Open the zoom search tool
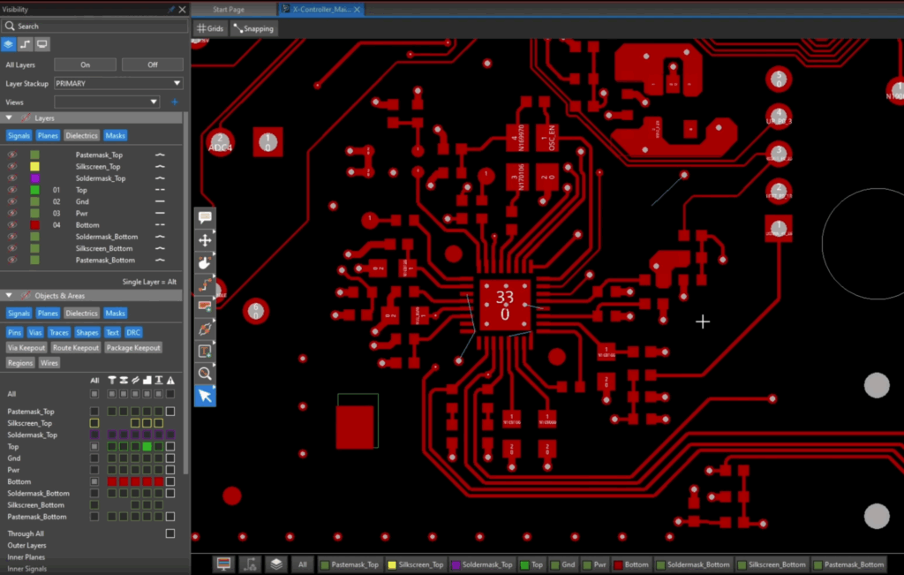 205,374
